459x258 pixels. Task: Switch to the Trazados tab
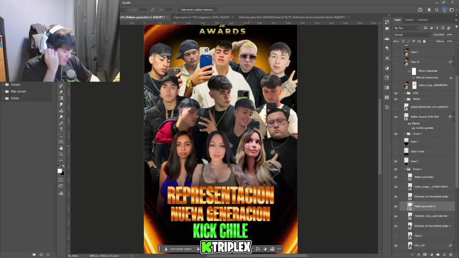tap(423, 20)
